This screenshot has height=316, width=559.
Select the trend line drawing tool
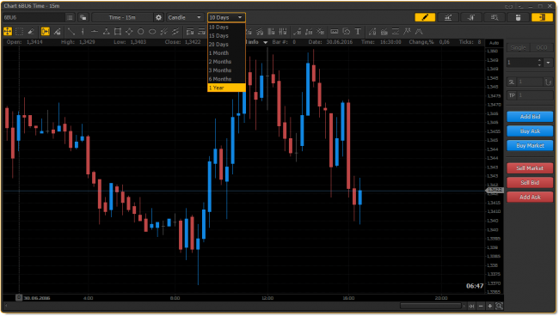[x=71, y=32]
